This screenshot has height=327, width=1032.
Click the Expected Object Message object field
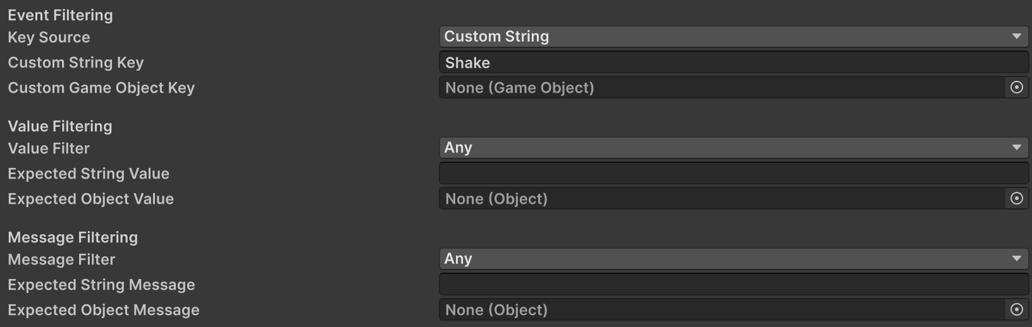point(721,310)
